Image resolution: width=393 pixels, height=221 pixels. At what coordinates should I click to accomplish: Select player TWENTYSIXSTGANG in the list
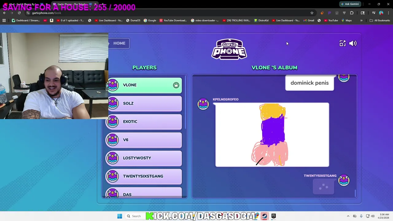[144, 176]
